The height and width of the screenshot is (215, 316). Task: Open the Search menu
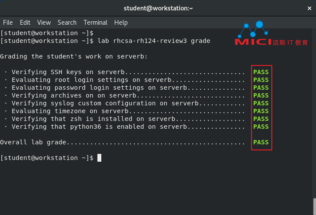[67, 23]
